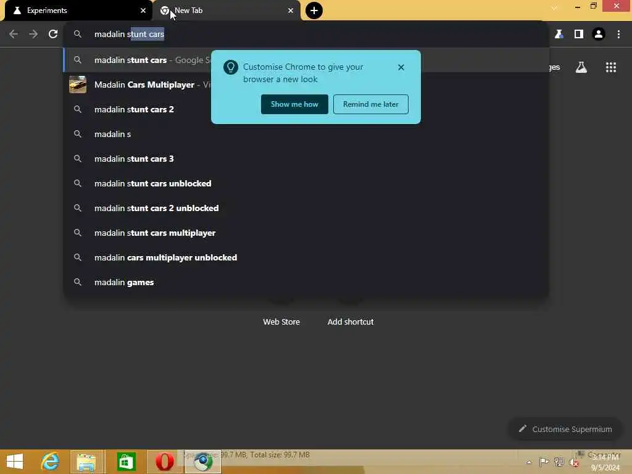Open the profile avatar menu
The image size is (632, 474).
click(x=599, y=35)
